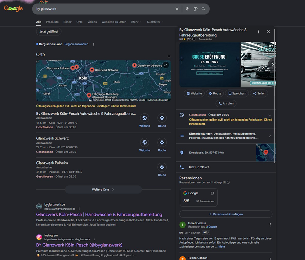The height and width of the screenshot is (260, 305).
Task: Switch to the Videos tab
Action: click(x=92, y=22)
